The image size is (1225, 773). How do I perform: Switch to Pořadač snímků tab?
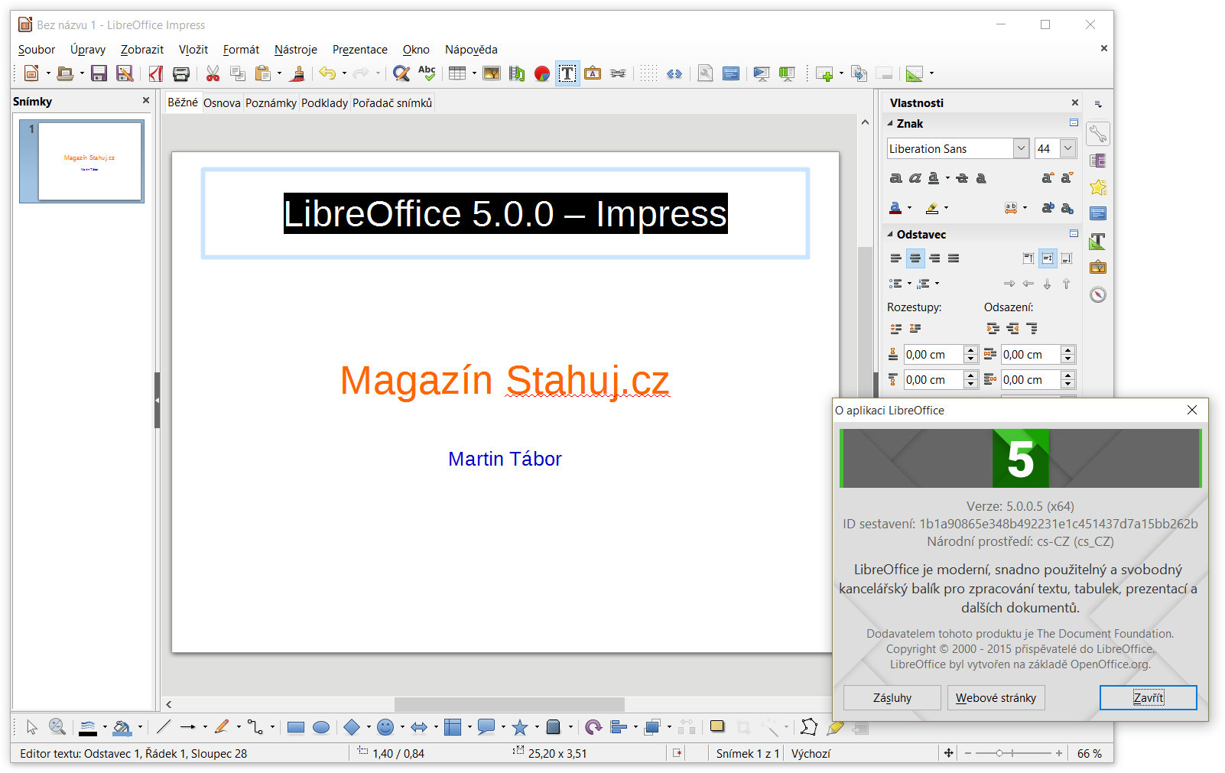[x=392, y=102]
